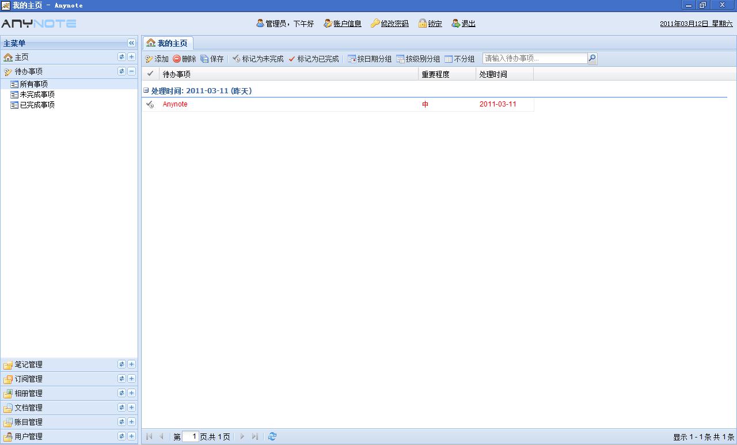The image size is (737, 445).
Task: Group list with 按级别分组
Action: click(x=418, y=59)
